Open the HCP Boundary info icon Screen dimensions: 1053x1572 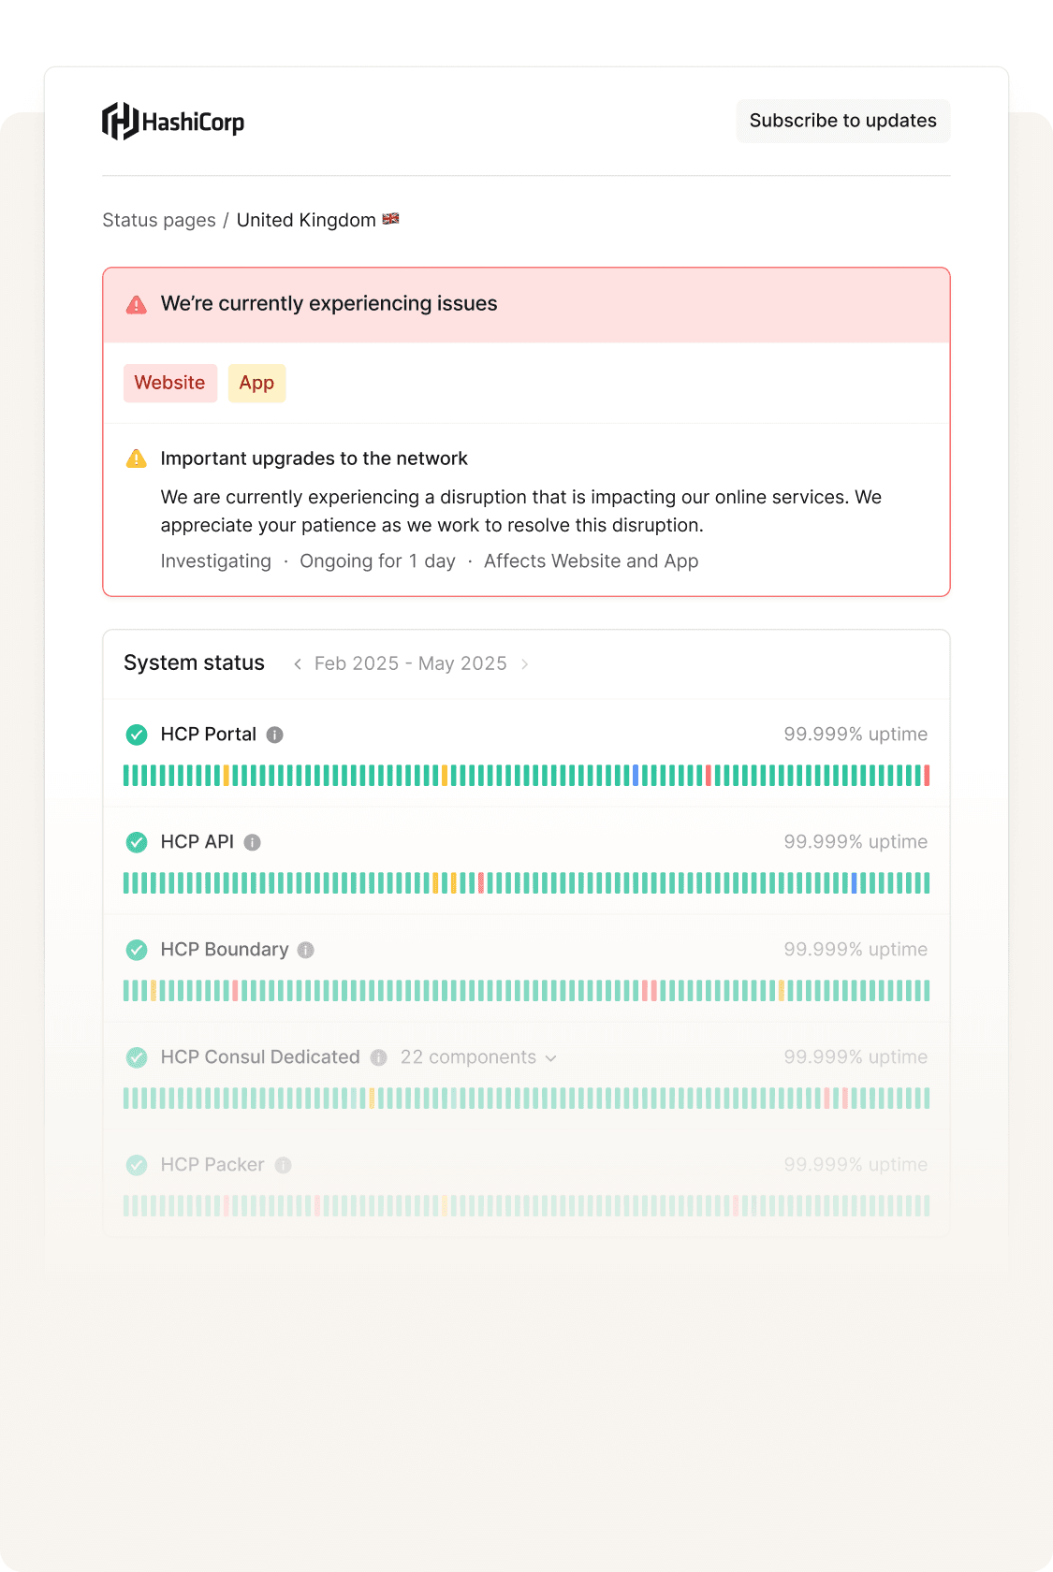pyautogui.click(x=305, y=949)
